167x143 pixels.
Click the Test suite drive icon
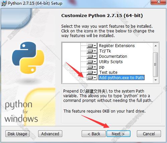tap(92, 72)
